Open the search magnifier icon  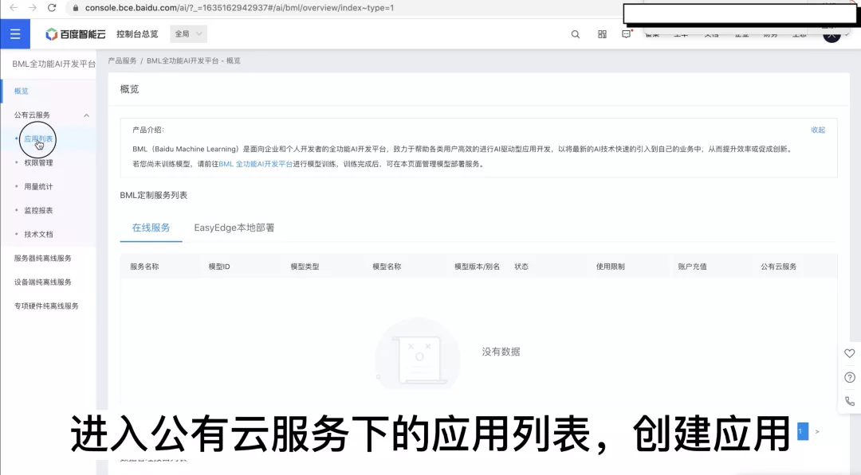pos(576,34)
